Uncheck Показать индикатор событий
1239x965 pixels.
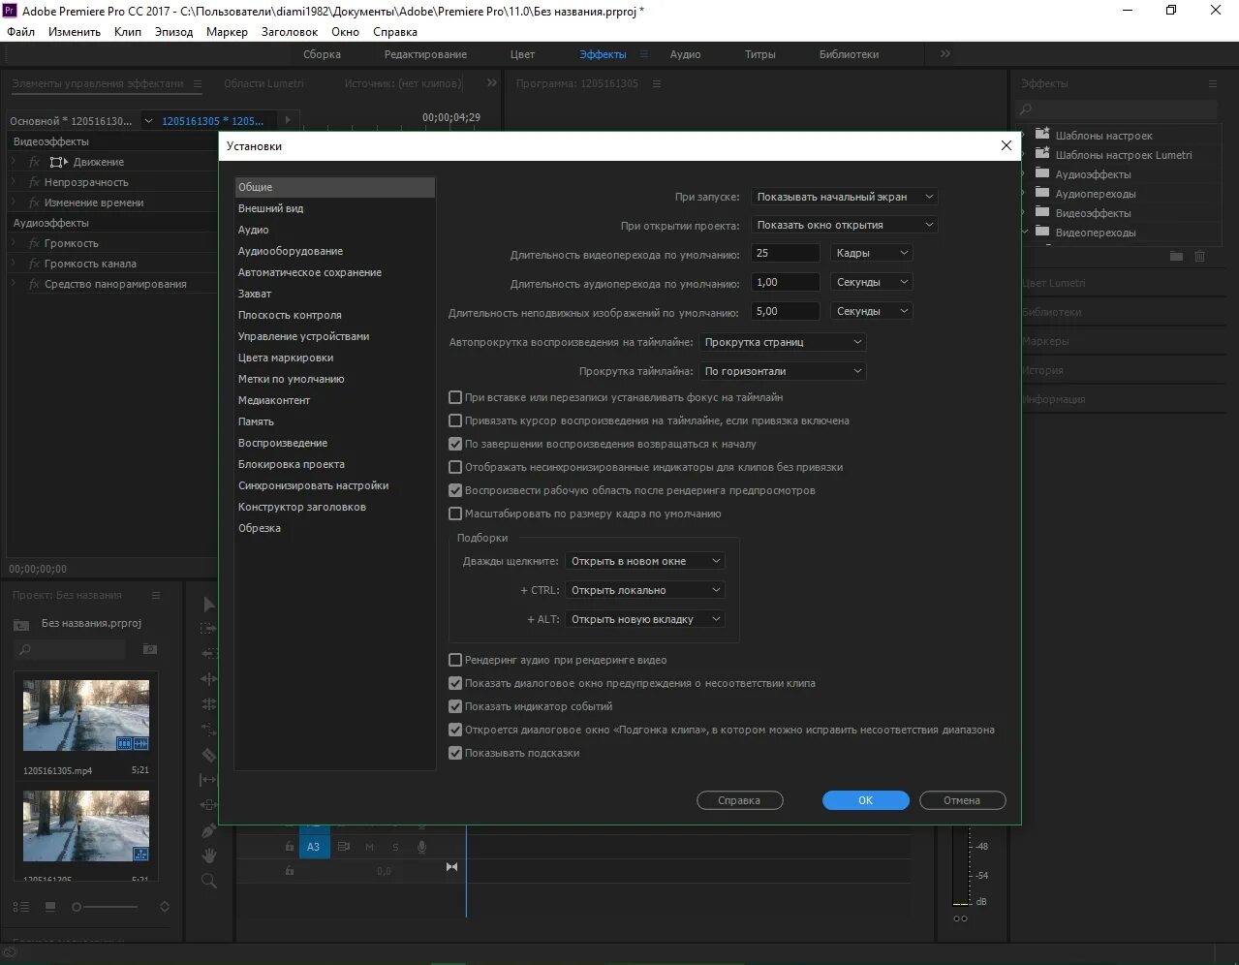[455, 706]
